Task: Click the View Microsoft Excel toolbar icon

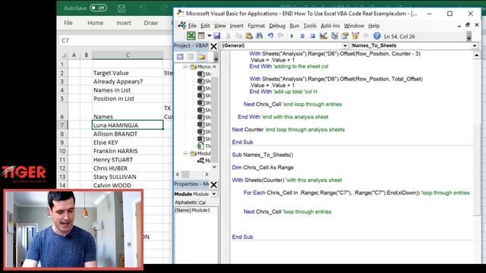Action: click(x=191, y=36)
